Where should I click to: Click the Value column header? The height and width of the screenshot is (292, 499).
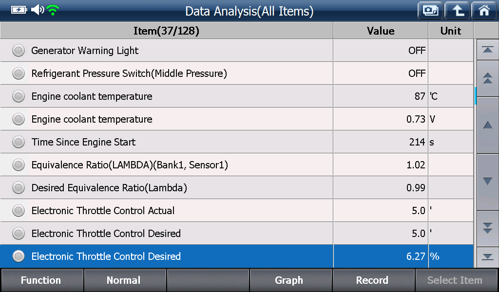click(381, 31)
